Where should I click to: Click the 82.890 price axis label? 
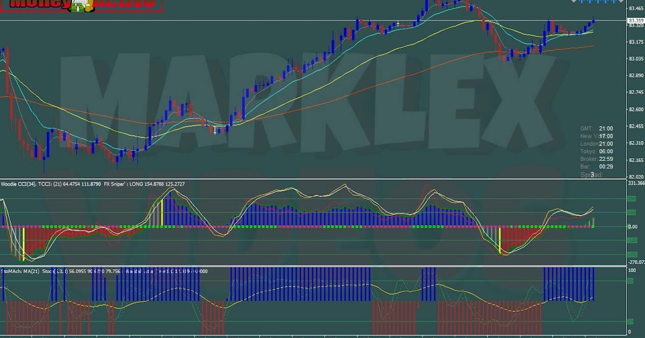point(636,76)
